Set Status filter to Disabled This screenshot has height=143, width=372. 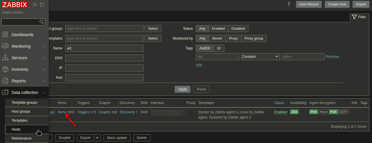pos(238,29)
